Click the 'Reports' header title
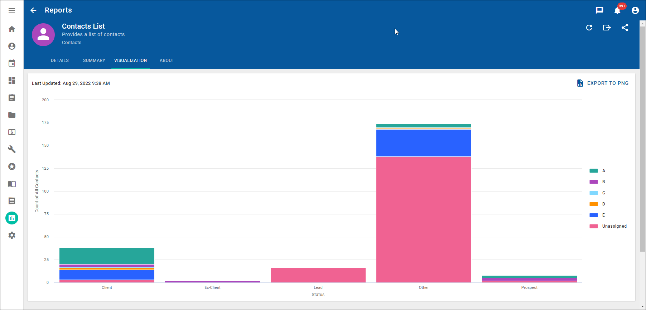This screenshot has width=646, height=310. pos(58,10)
